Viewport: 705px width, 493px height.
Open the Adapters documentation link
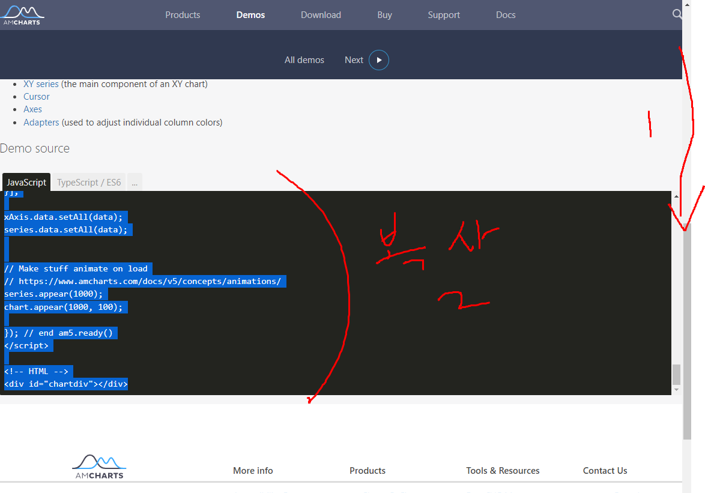coord(41,122)
